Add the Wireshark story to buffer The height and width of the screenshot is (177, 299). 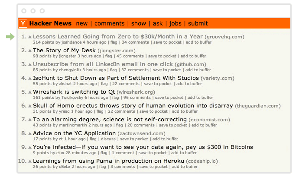[200, 98]
